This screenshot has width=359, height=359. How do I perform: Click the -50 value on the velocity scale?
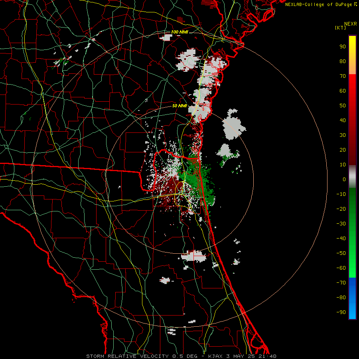(x=341, y=253)
